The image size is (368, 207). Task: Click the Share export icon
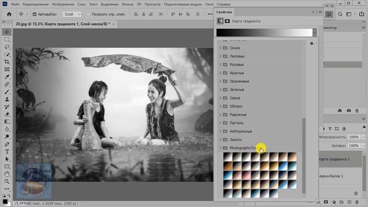click(362, 14)
